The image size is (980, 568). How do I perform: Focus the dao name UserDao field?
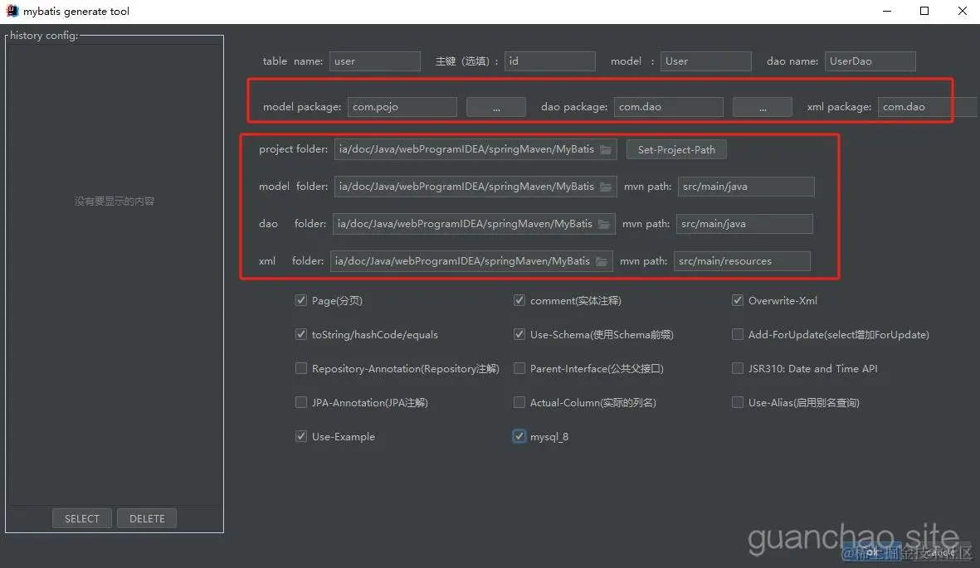pyautogui.click(x=870, y=61)
